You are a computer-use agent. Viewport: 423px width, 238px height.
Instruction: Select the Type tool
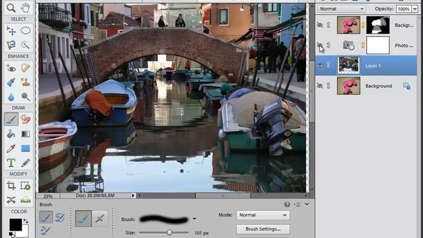tap(11, 163)
